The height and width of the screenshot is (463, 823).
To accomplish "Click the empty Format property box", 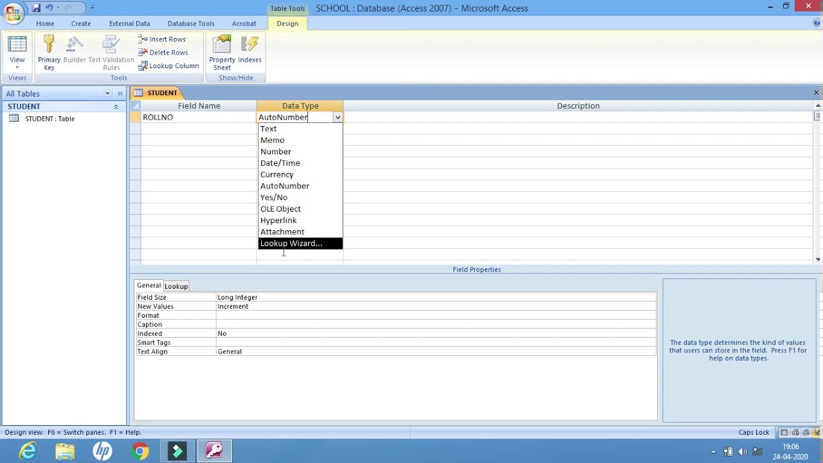I will (x=436, y=315).
